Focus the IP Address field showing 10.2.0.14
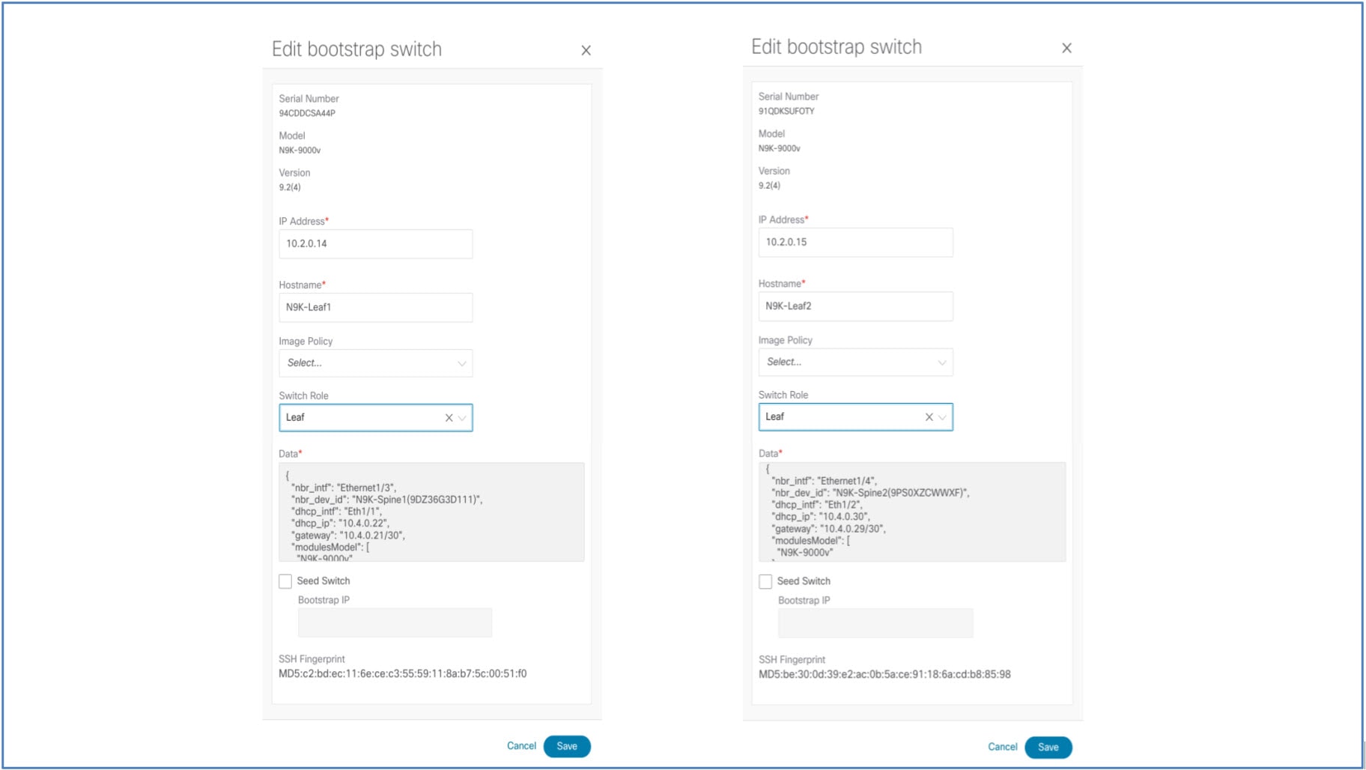The width and height of the screenshot is (1366, 770). click(x=376, y=244)
